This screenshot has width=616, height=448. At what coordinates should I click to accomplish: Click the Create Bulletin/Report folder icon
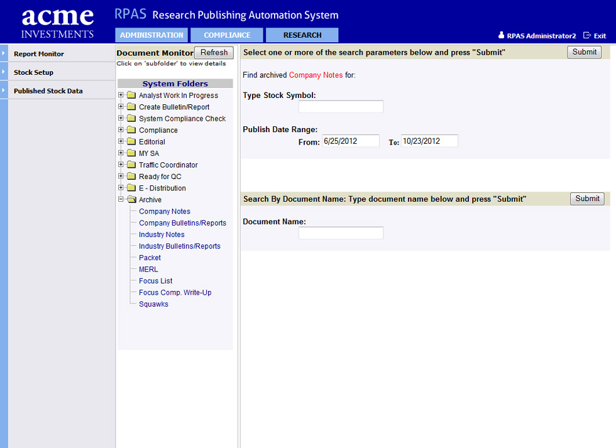click(131, 107)
